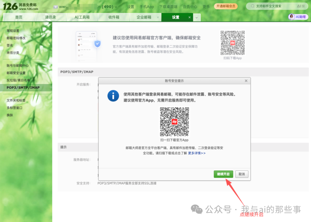This screenshot has height=222, width=311.
Task: Open 邮箱安全设置 in the sidebar
Action: click(x=16, y=73)
